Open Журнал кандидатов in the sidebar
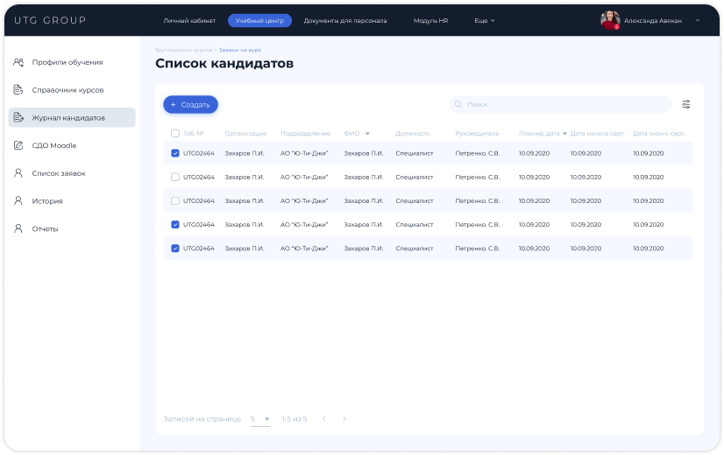Screen dimensions: 724x455 pyautogui.click(x=72, y=117)
